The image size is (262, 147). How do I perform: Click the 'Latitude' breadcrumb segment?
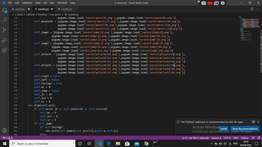(x=30, y=15)
